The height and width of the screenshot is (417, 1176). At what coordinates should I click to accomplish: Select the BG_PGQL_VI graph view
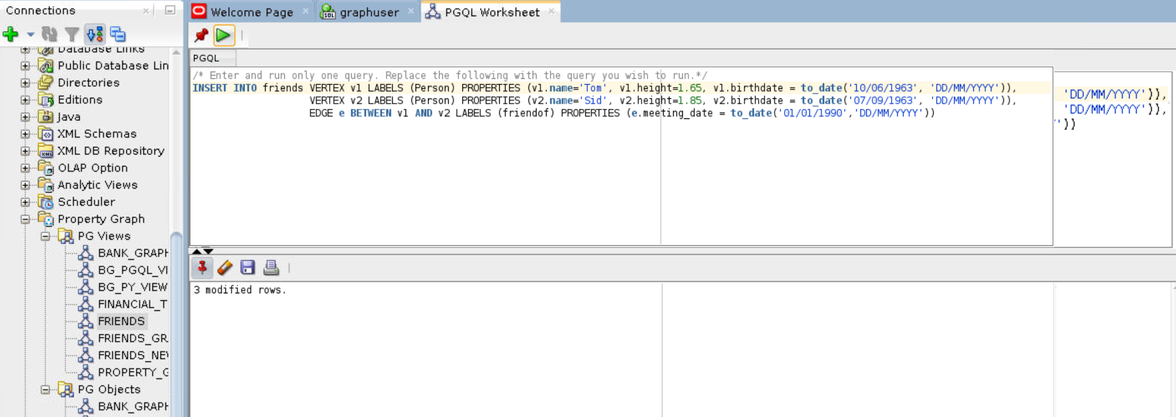coord(132,270)
